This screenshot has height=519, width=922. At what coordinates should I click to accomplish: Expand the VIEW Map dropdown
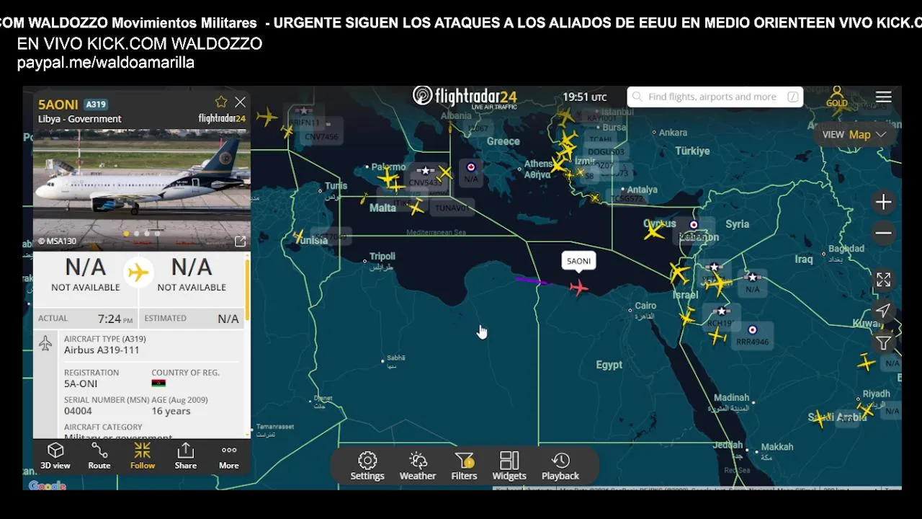point(854,134)
